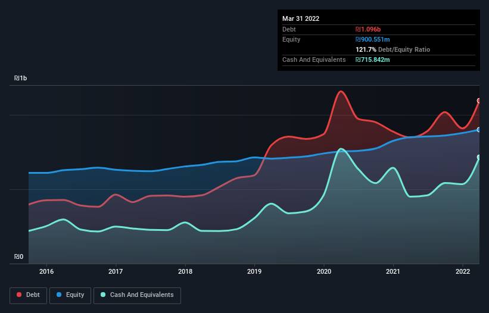The image size is (489, 313).
Task: Click the ₪900.551m equity value
Action: 373,39
